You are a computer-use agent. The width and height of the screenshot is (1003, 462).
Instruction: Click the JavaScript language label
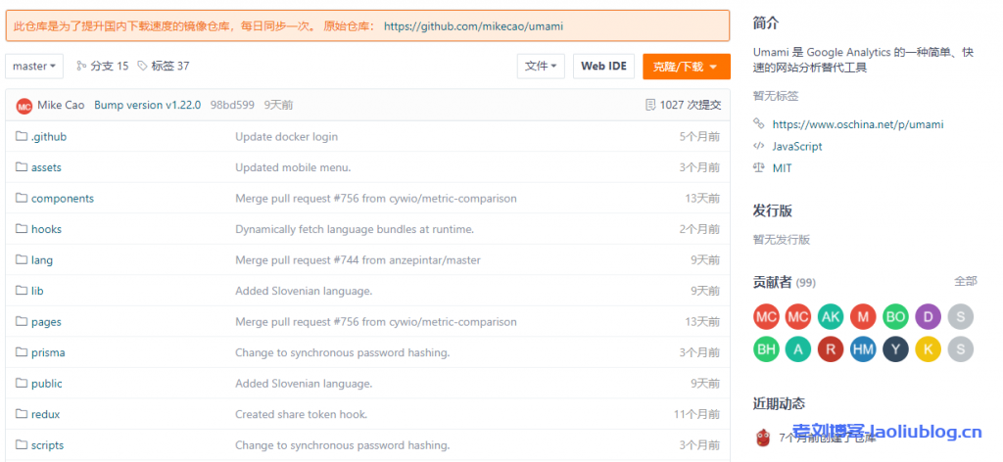click(x=797, y=146)
